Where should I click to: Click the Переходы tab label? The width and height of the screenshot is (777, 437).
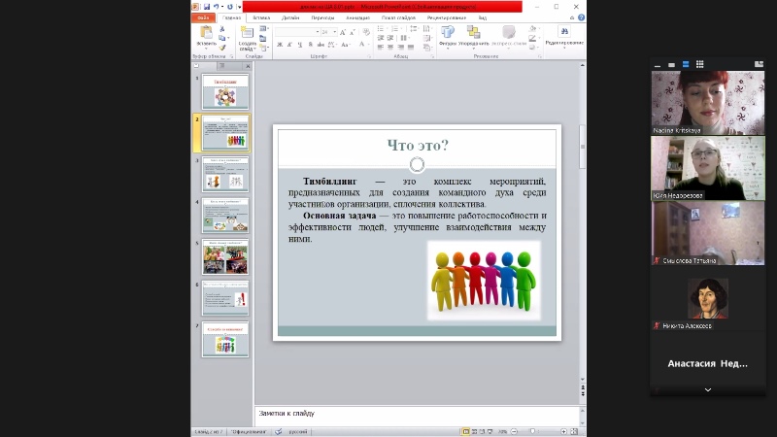tap(322, 17)
